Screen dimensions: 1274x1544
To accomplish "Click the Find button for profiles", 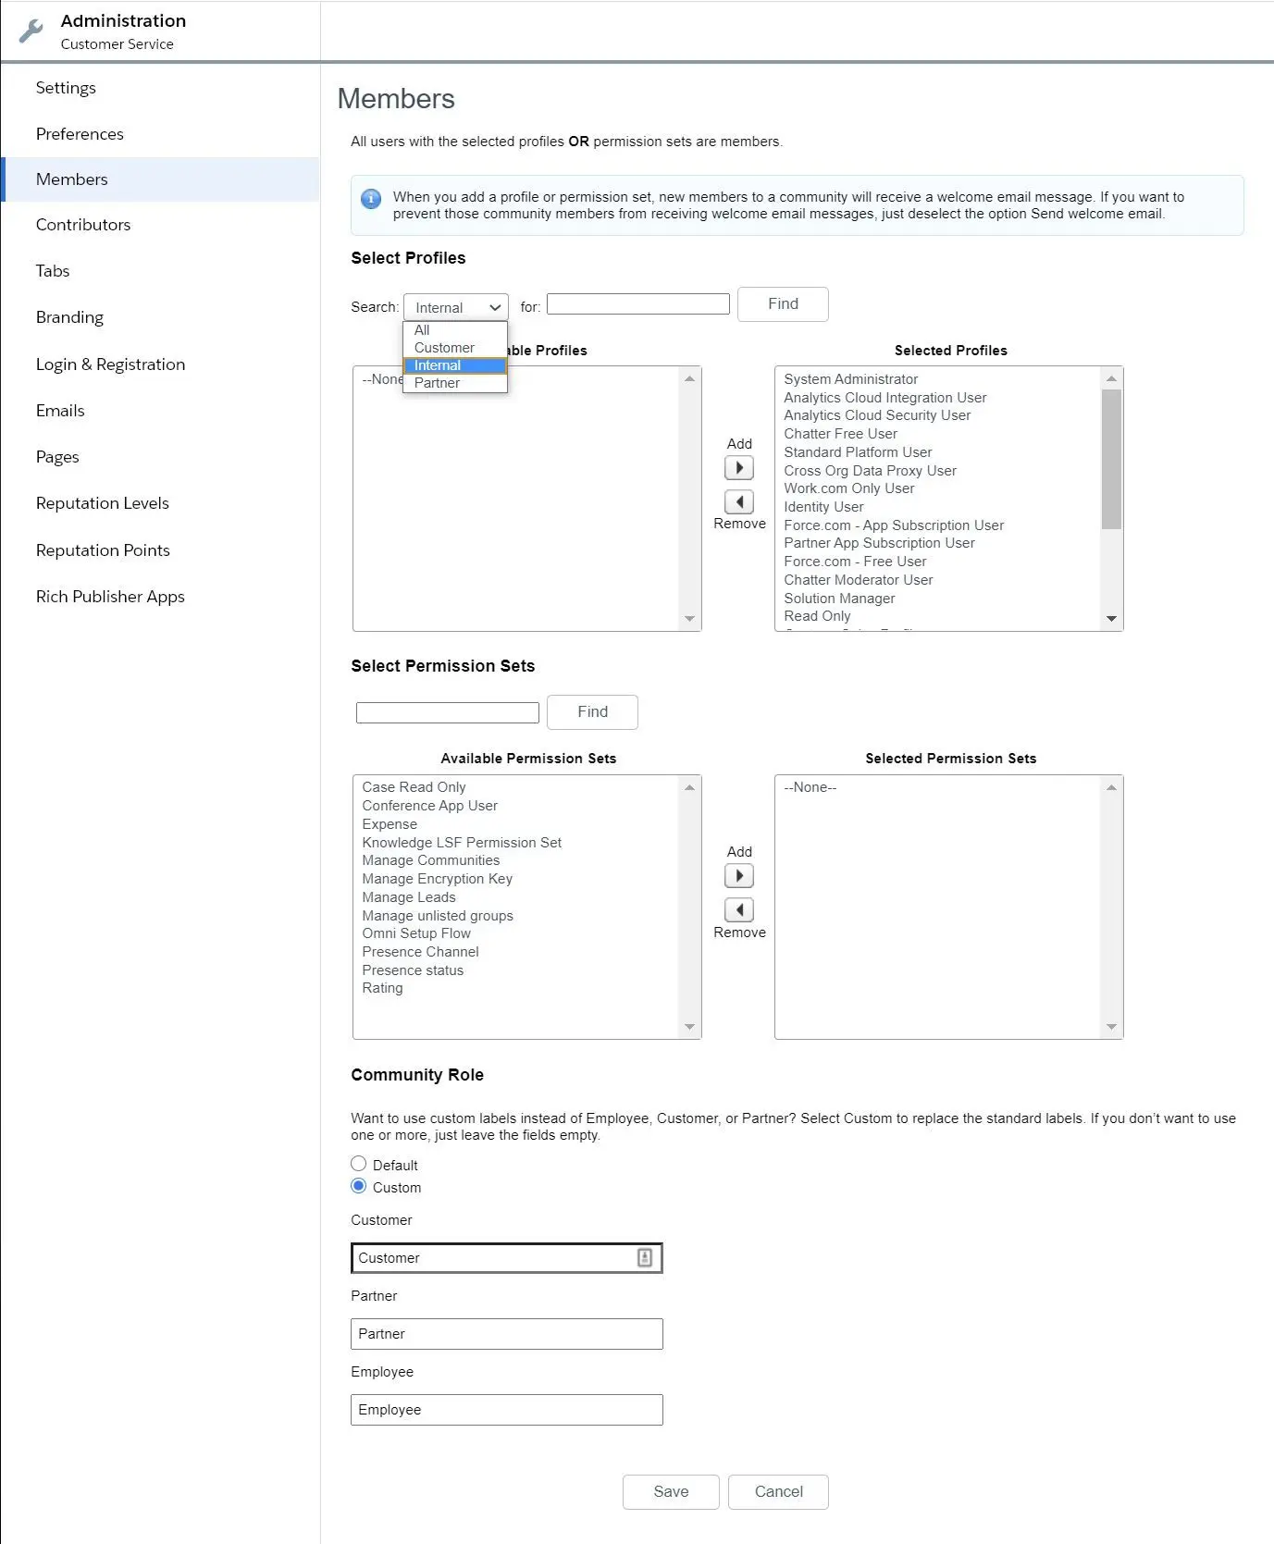I will [783, 304].
